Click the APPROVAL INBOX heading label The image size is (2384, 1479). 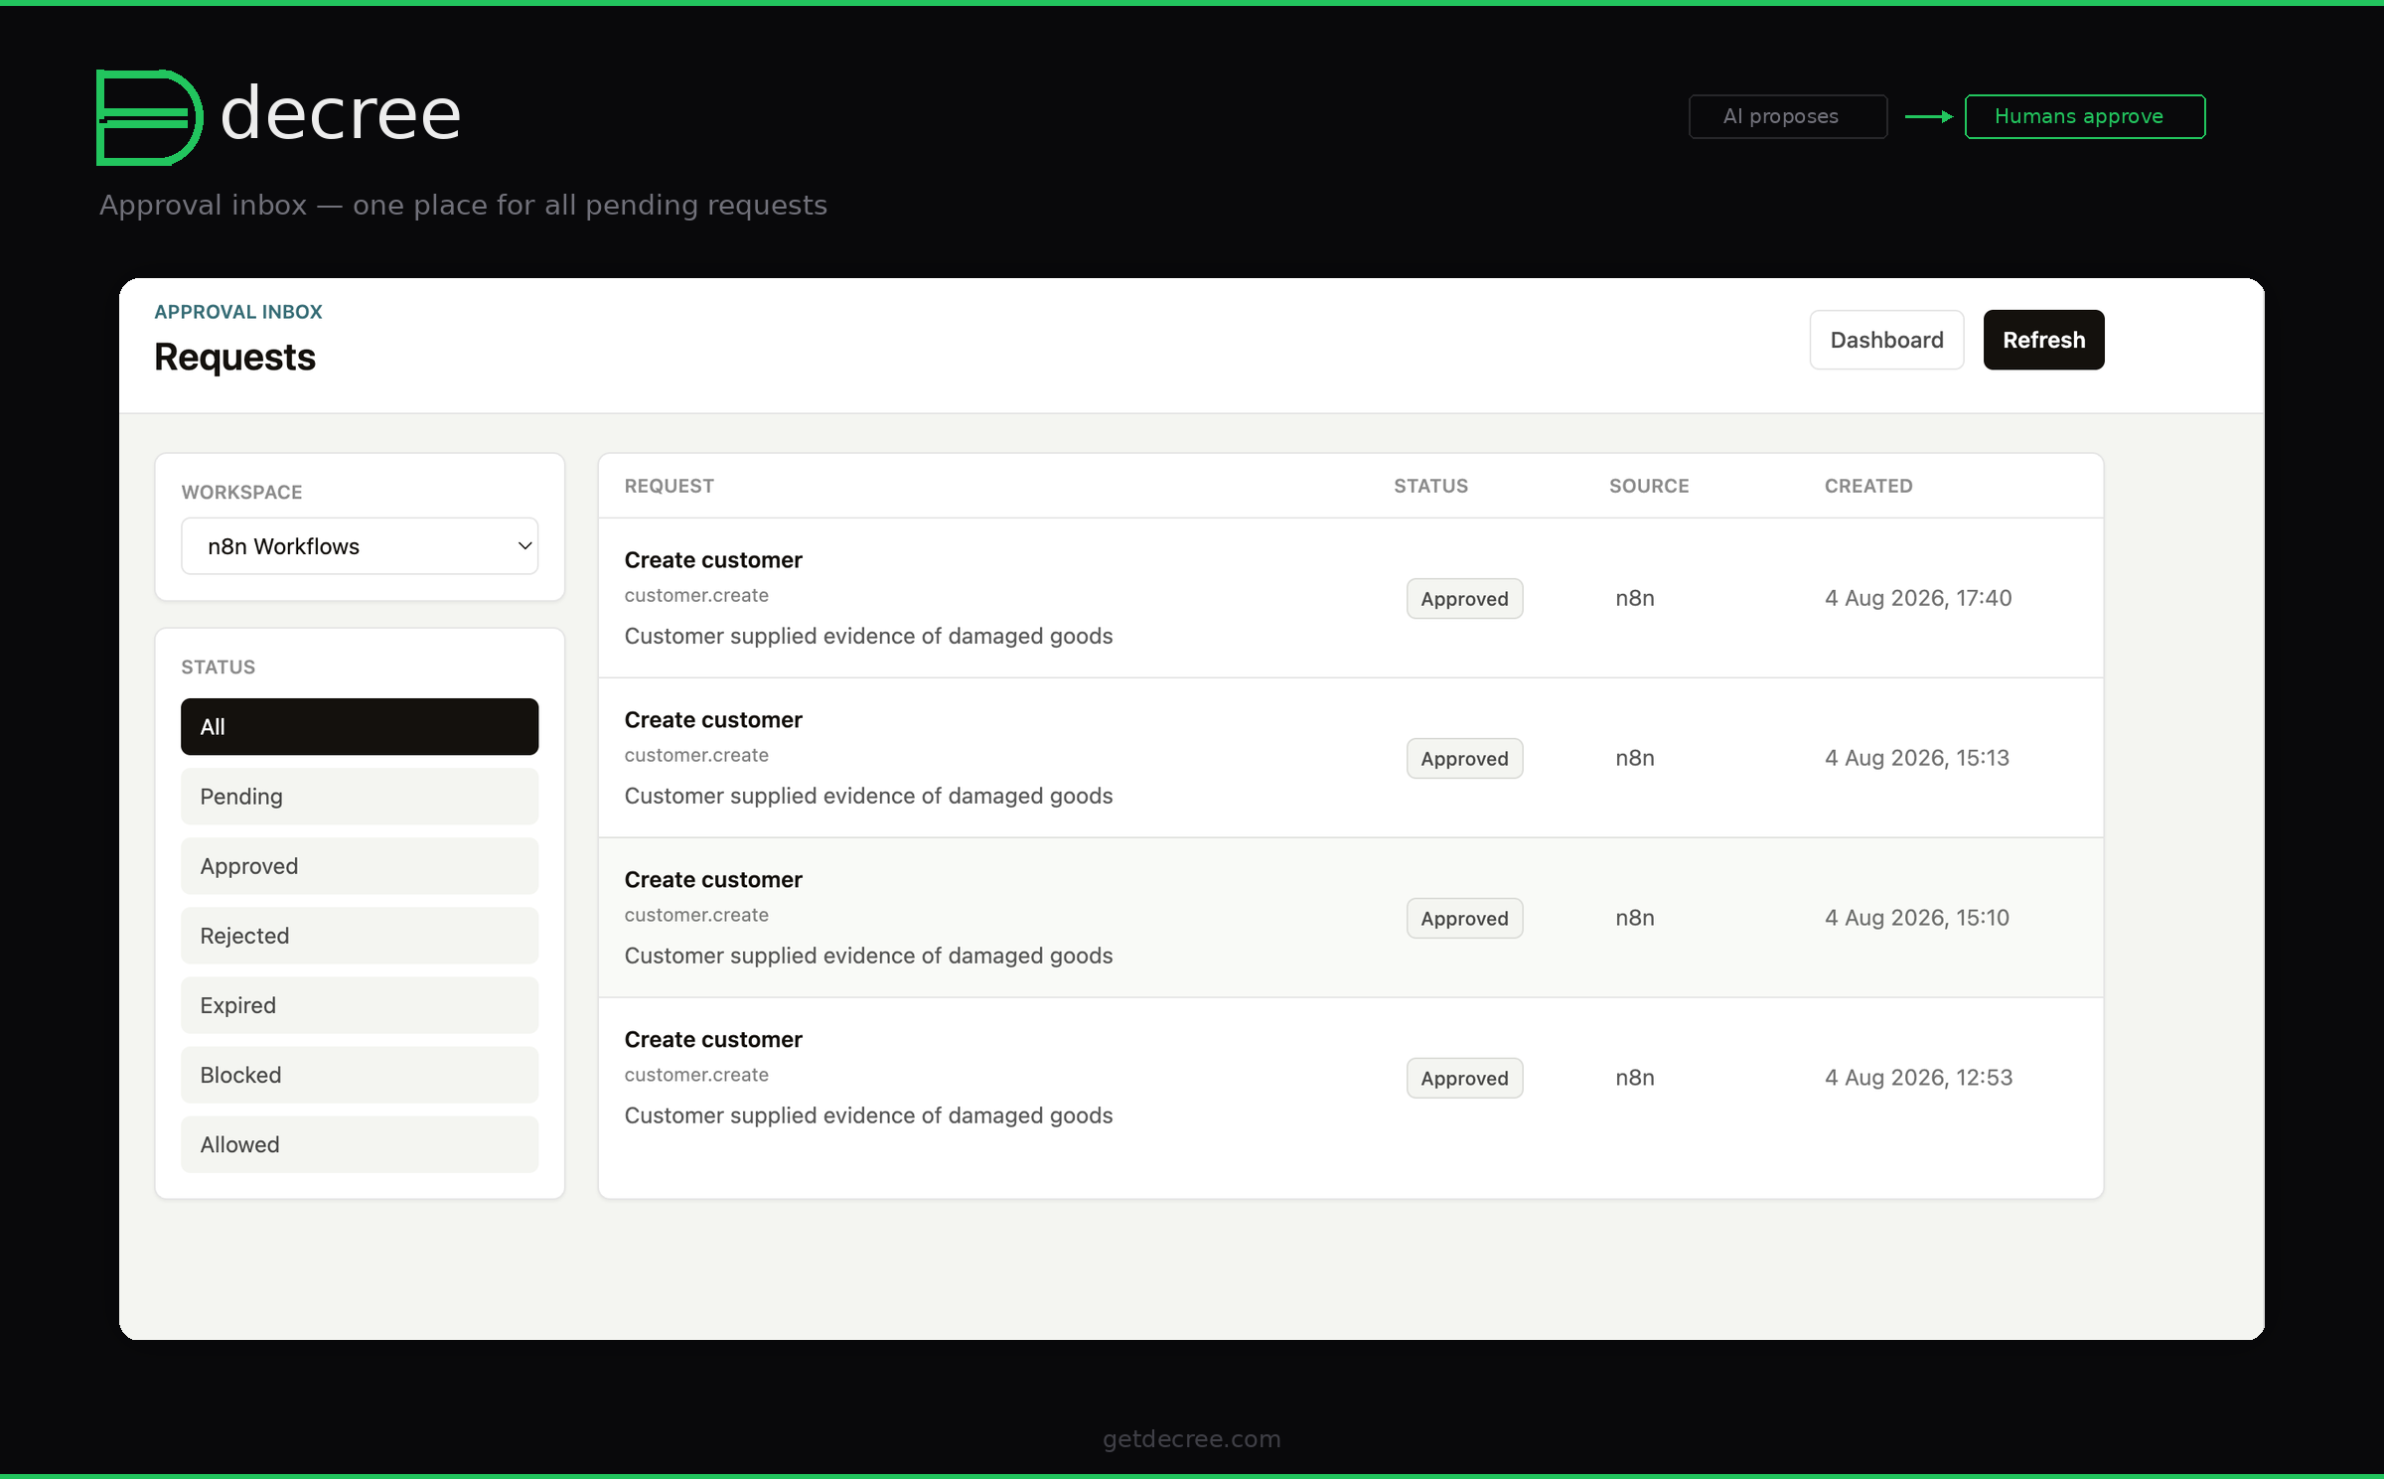[x=237, y=312]
